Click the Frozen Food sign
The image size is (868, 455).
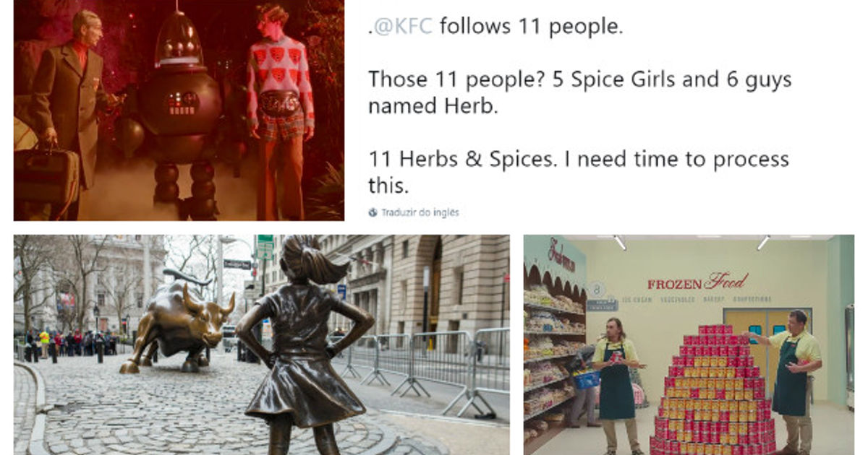697,282
